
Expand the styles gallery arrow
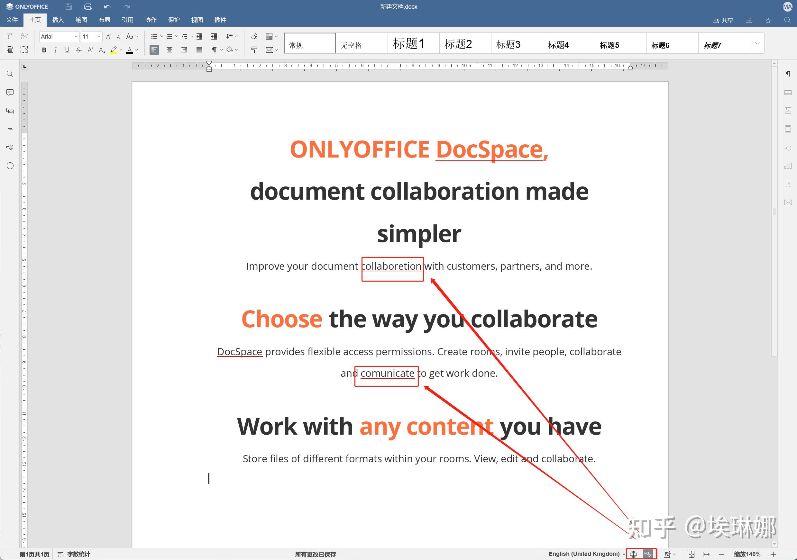point(757,43)
